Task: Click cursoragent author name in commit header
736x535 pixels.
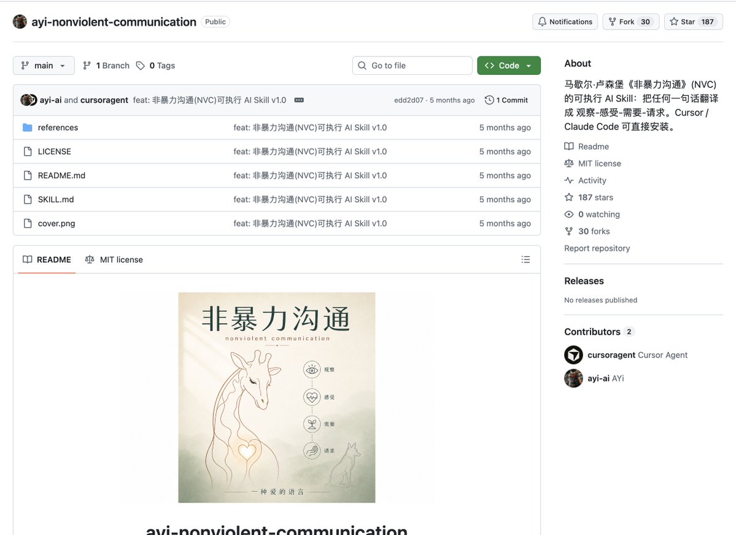Action: [x=104, y=100]
